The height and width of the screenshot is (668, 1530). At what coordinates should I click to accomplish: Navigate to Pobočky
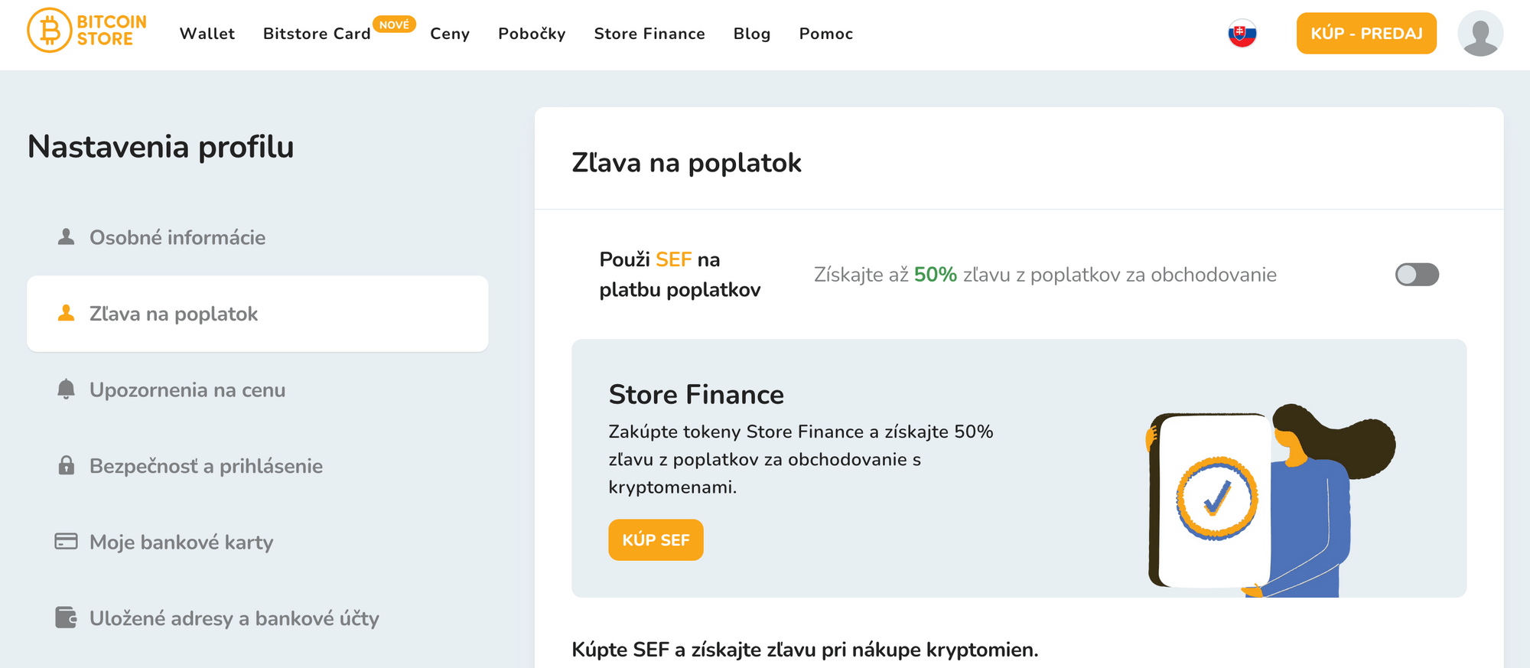click(x=532, y=34)
